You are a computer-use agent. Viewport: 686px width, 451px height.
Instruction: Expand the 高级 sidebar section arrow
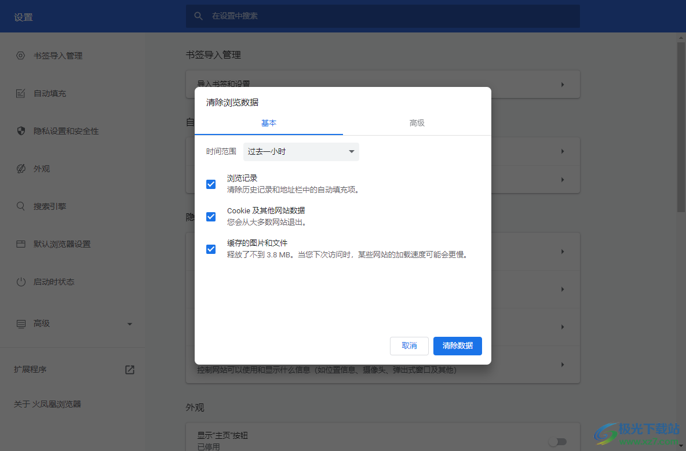point(130,324)
